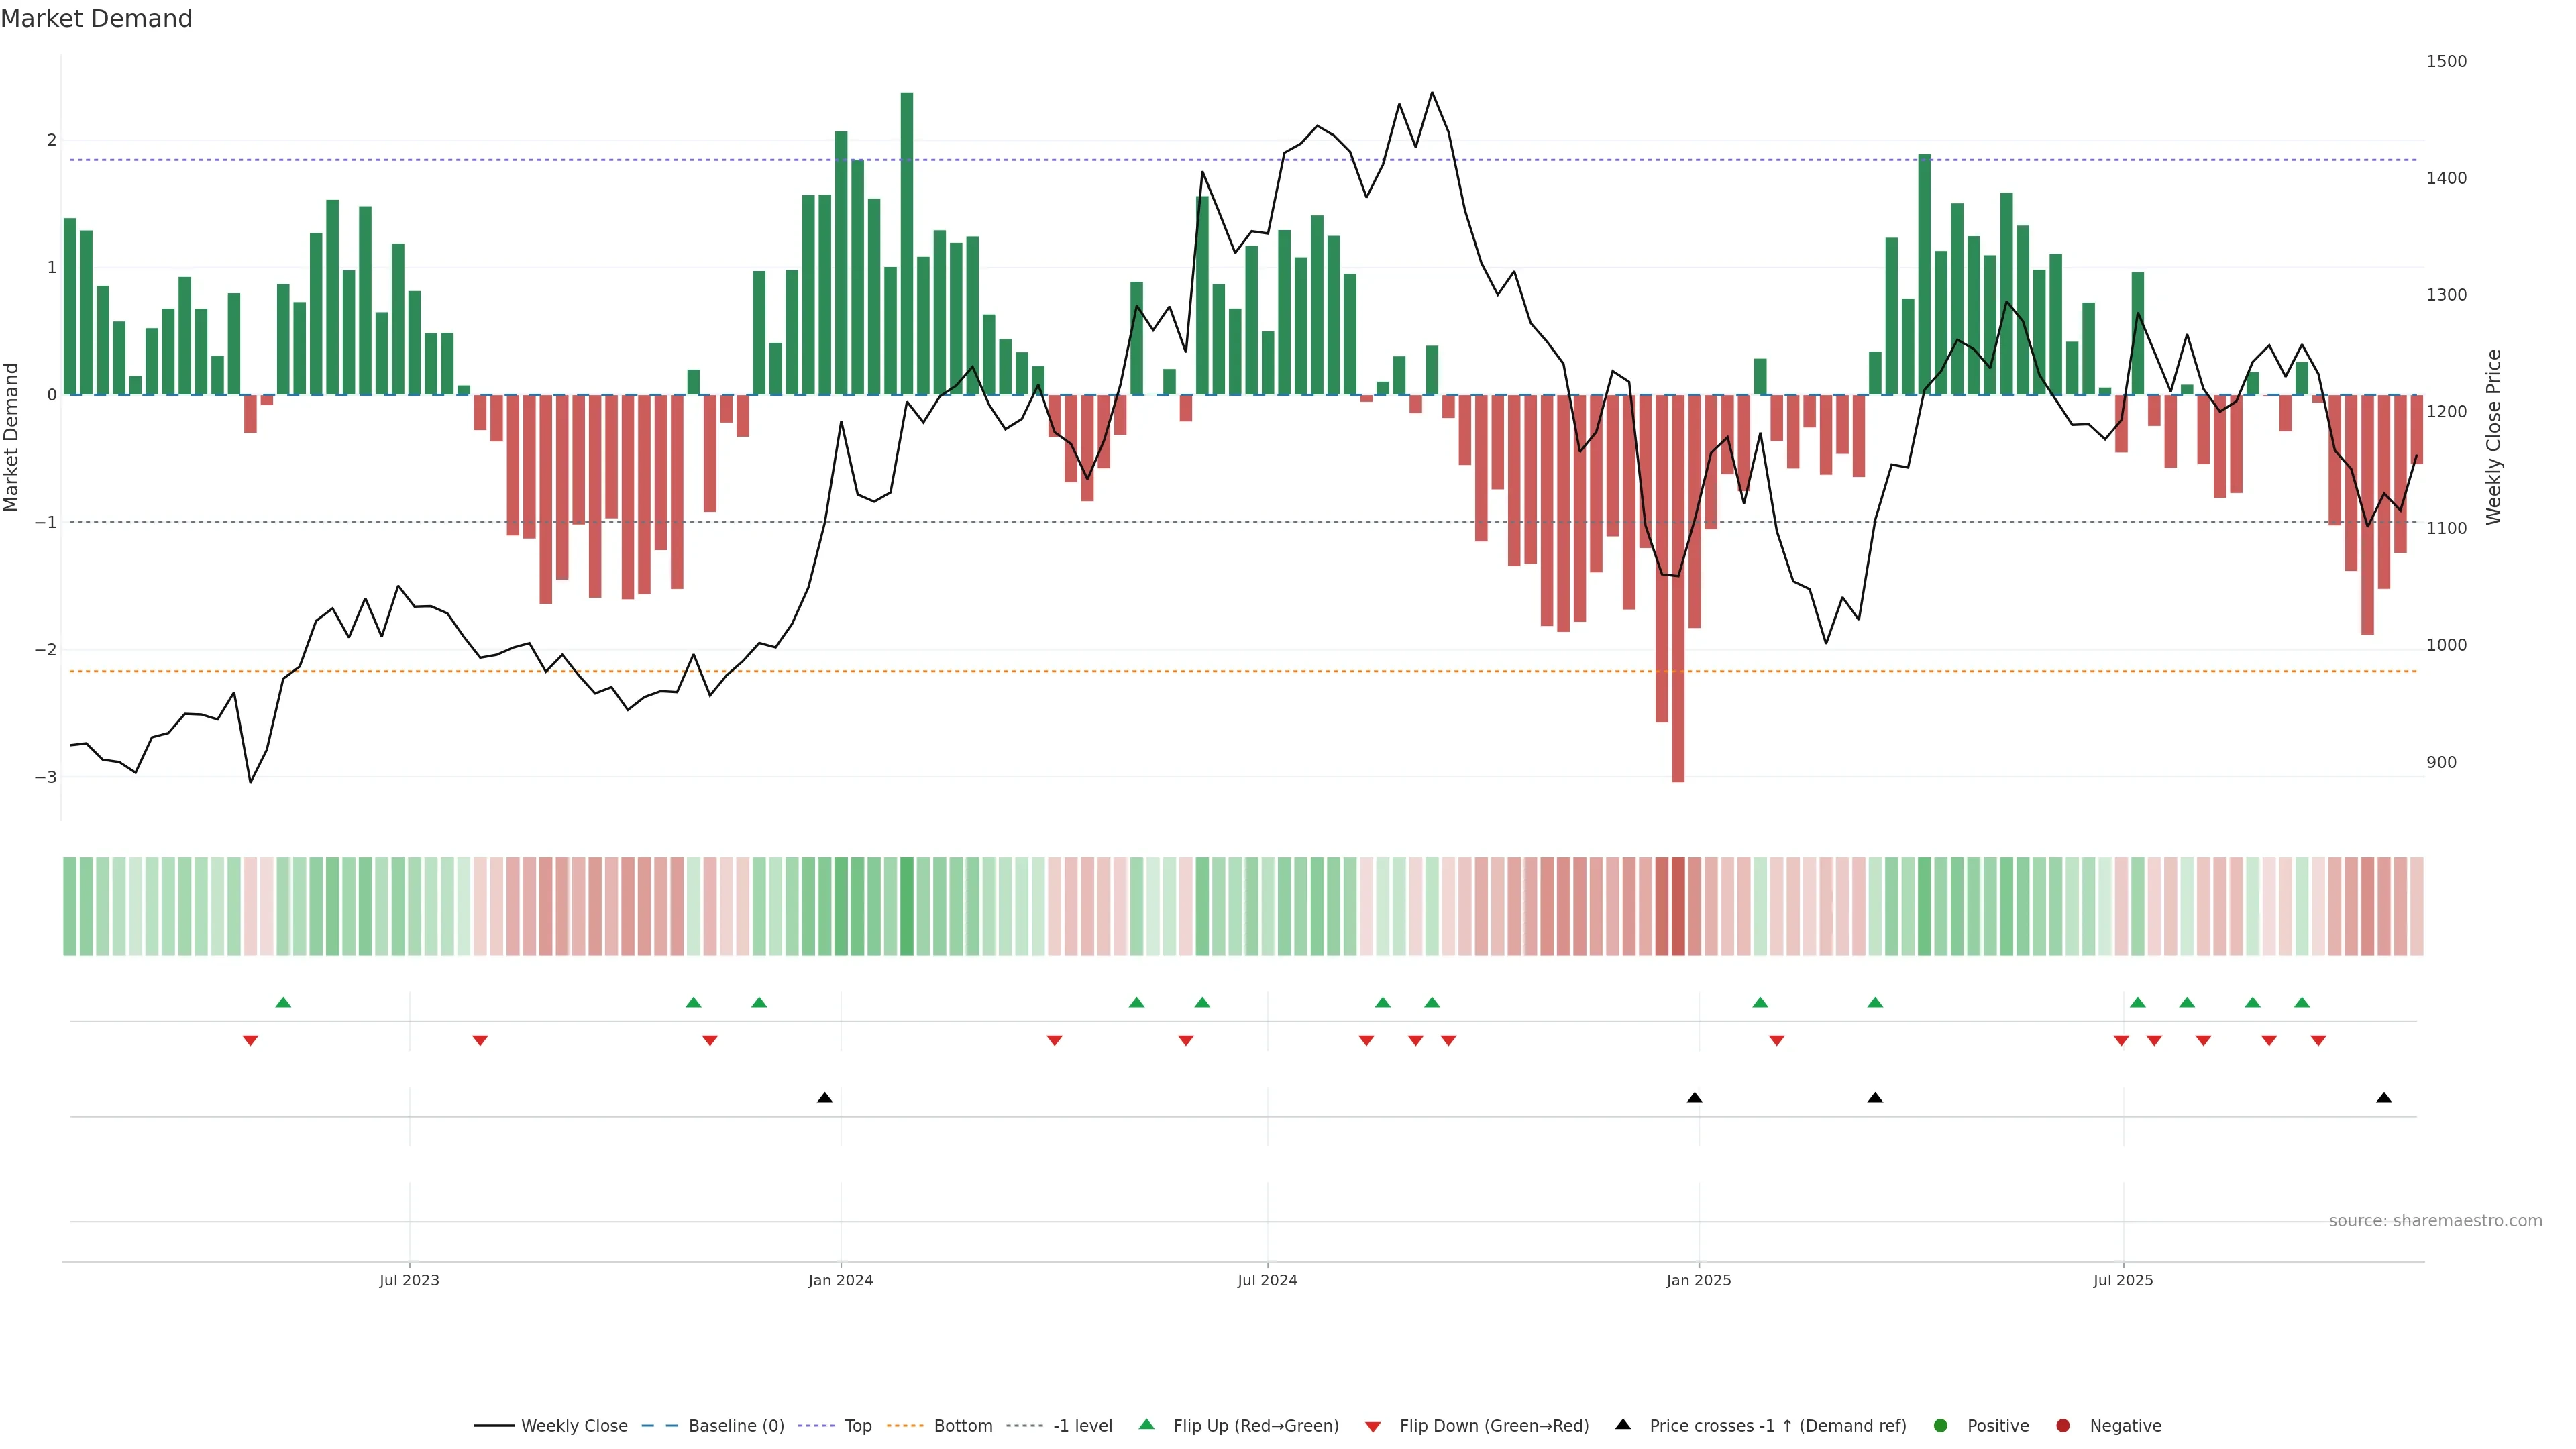Click the black triangle Price crosses legend icon
The image size is (2576, 1449).
click(x=1623, y=1424)
